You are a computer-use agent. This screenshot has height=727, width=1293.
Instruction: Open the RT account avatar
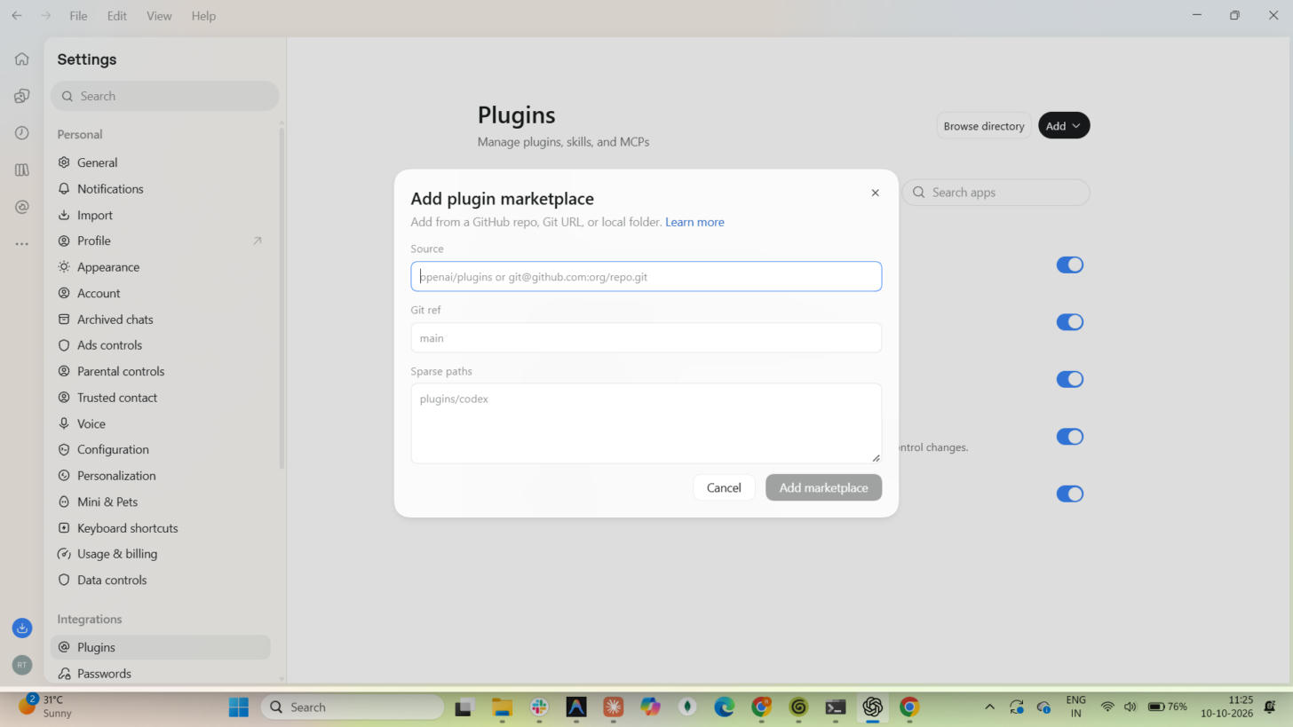coord(22,664)
